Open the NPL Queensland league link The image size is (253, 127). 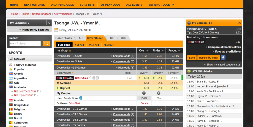24,95
